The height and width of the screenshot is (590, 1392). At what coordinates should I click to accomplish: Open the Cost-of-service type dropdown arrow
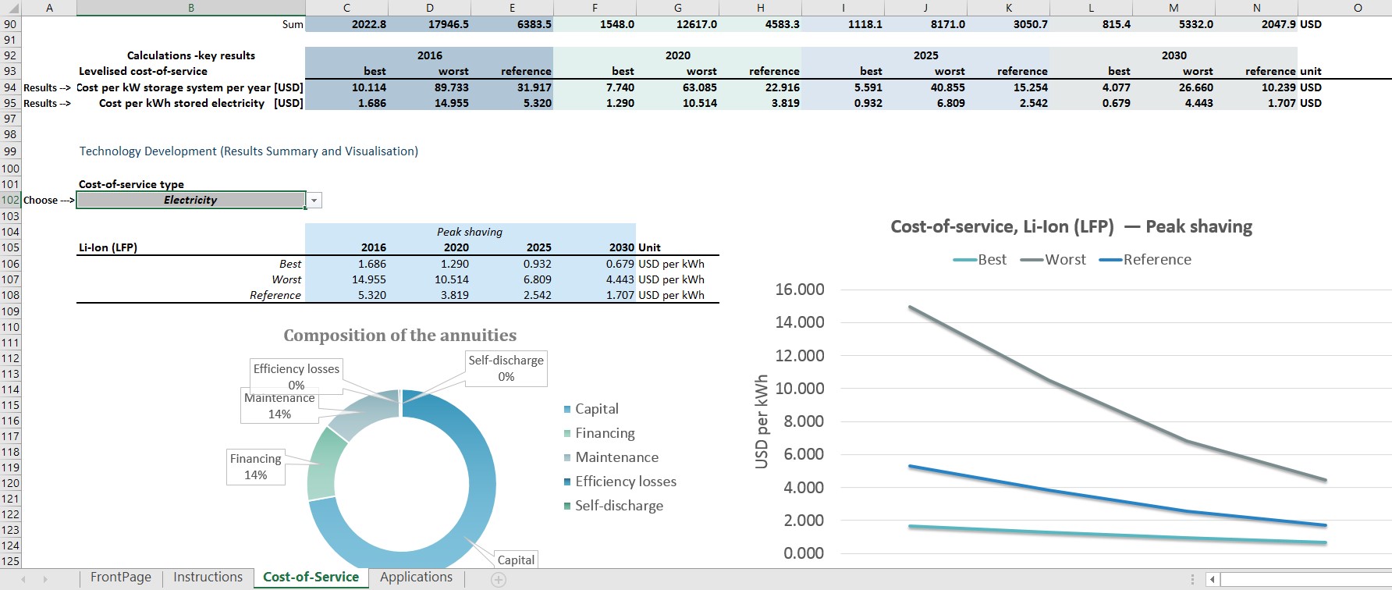coord(314,201)
